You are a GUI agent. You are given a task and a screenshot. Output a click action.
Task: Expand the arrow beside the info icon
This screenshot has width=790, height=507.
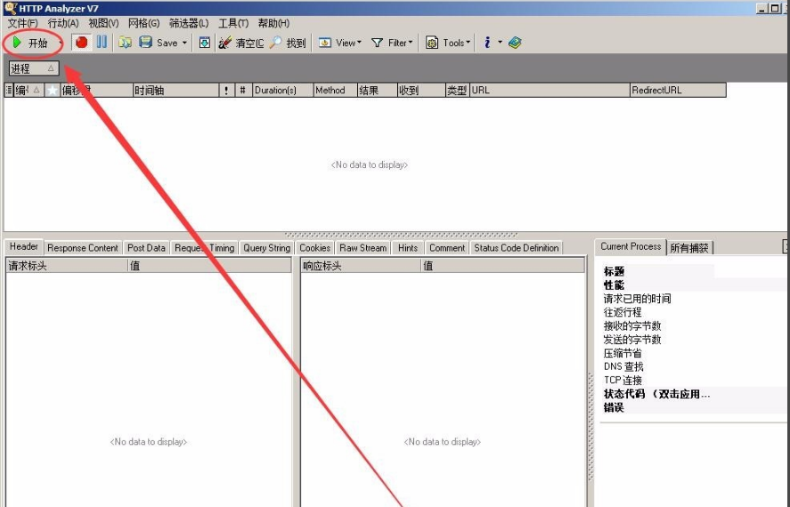500,43
